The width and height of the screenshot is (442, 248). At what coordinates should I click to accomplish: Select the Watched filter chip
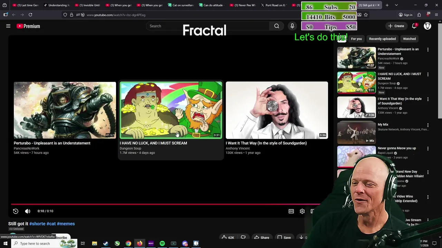409,39
